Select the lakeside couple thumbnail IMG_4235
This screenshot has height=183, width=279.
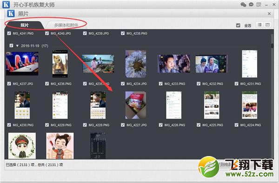coord(98,64)
